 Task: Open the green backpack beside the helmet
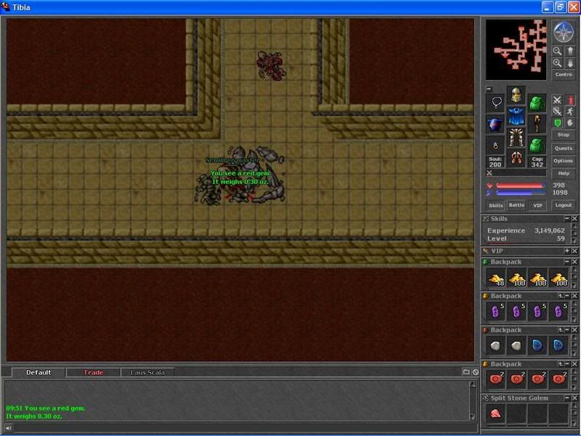pyautogui.click(x=537, y=102)
